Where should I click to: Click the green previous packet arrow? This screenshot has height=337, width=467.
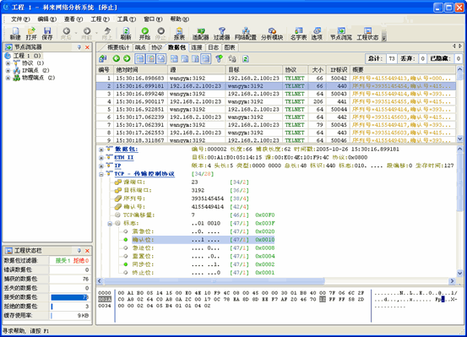(117, 58)
